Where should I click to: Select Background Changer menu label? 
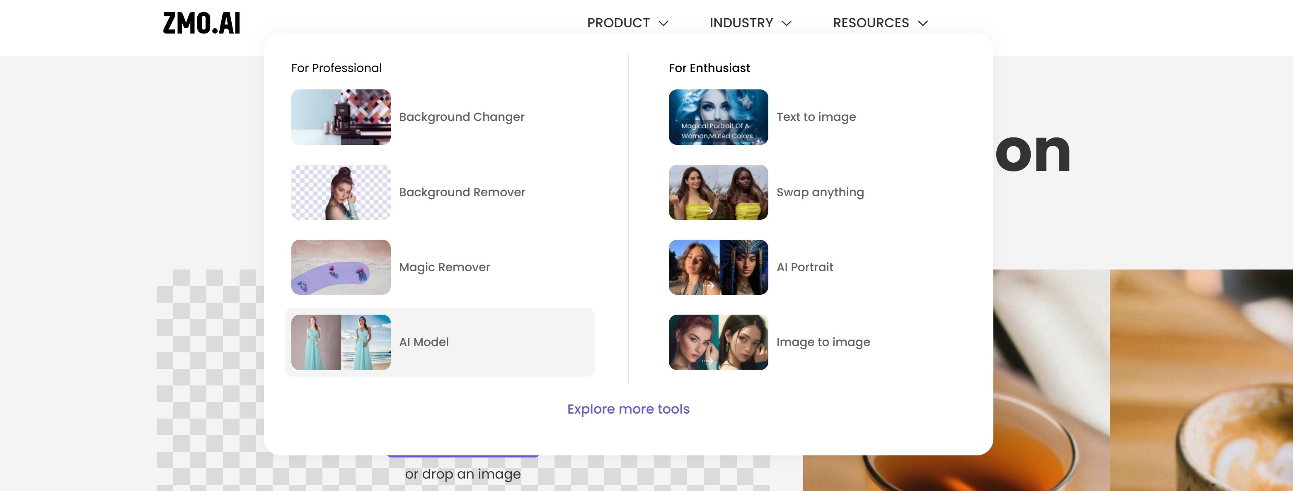461,117
